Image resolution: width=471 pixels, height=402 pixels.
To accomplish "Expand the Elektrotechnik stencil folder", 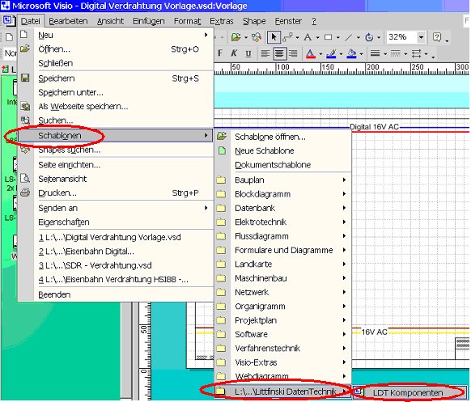I will [x=283, y=222].
